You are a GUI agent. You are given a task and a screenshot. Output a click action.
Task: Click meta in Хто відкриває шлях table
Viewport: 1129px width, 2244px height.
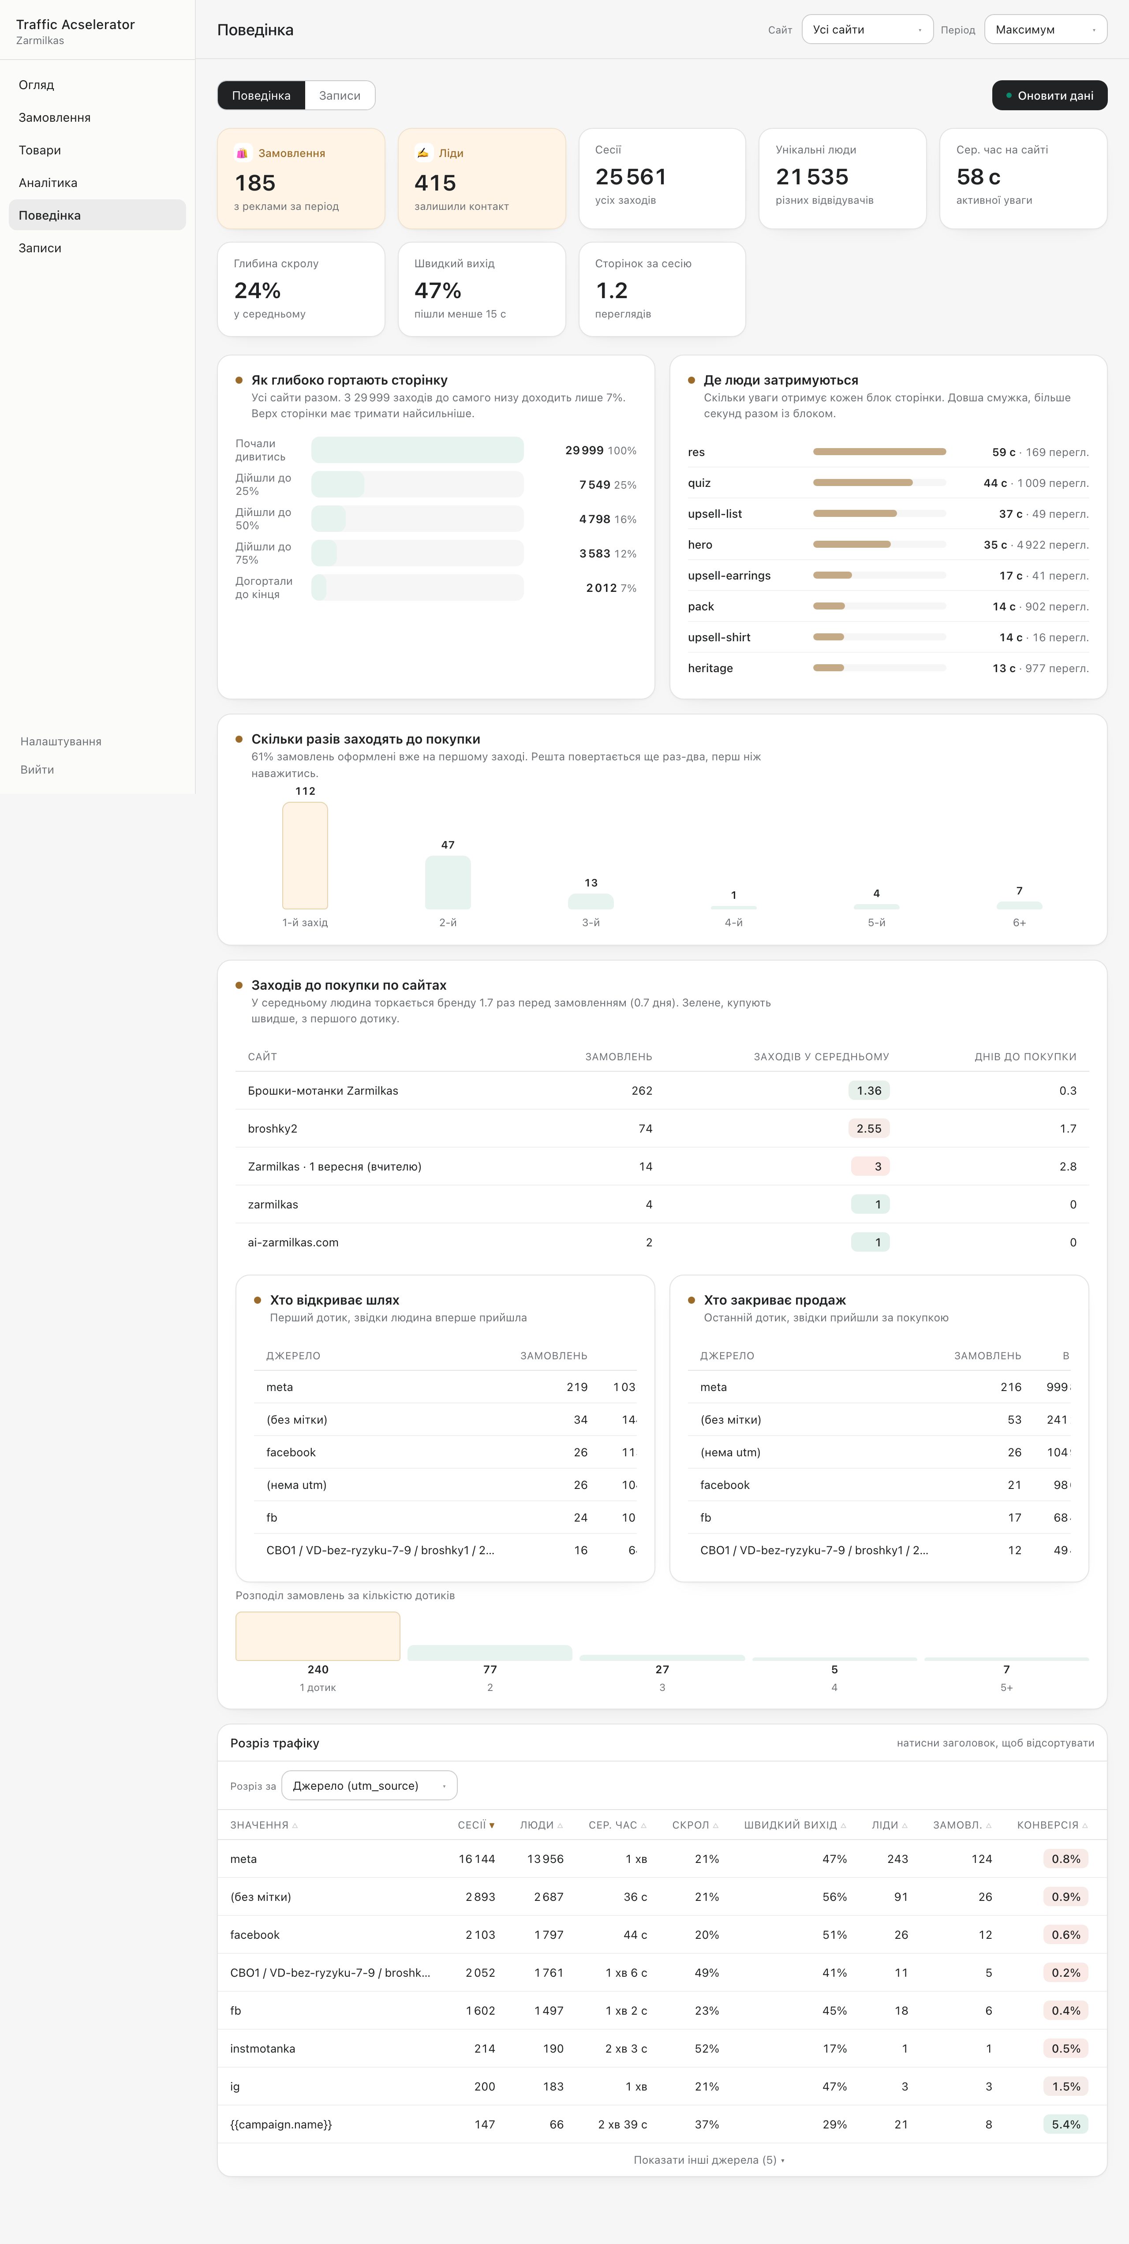pos(280,1387)
